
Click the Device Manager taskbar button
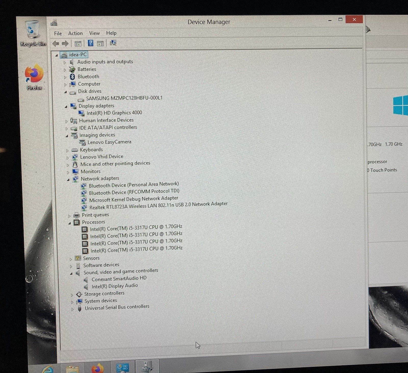[147, 366]
